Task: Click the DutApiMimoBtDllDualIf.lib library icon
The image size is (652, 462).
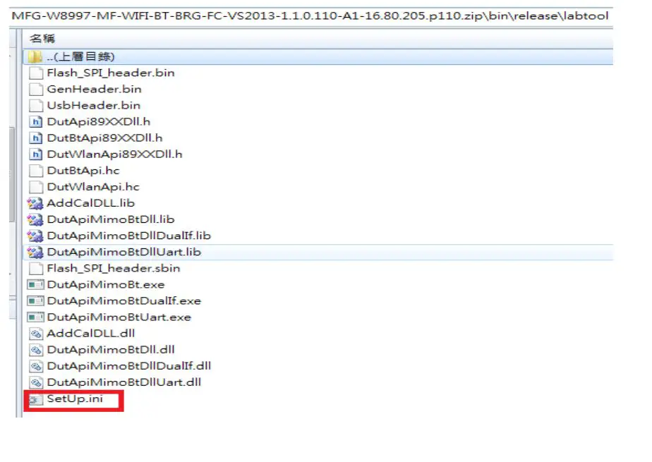Action: coord(35,236)
